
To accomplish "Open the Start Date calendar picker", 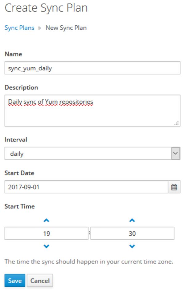I will point(174,187).
